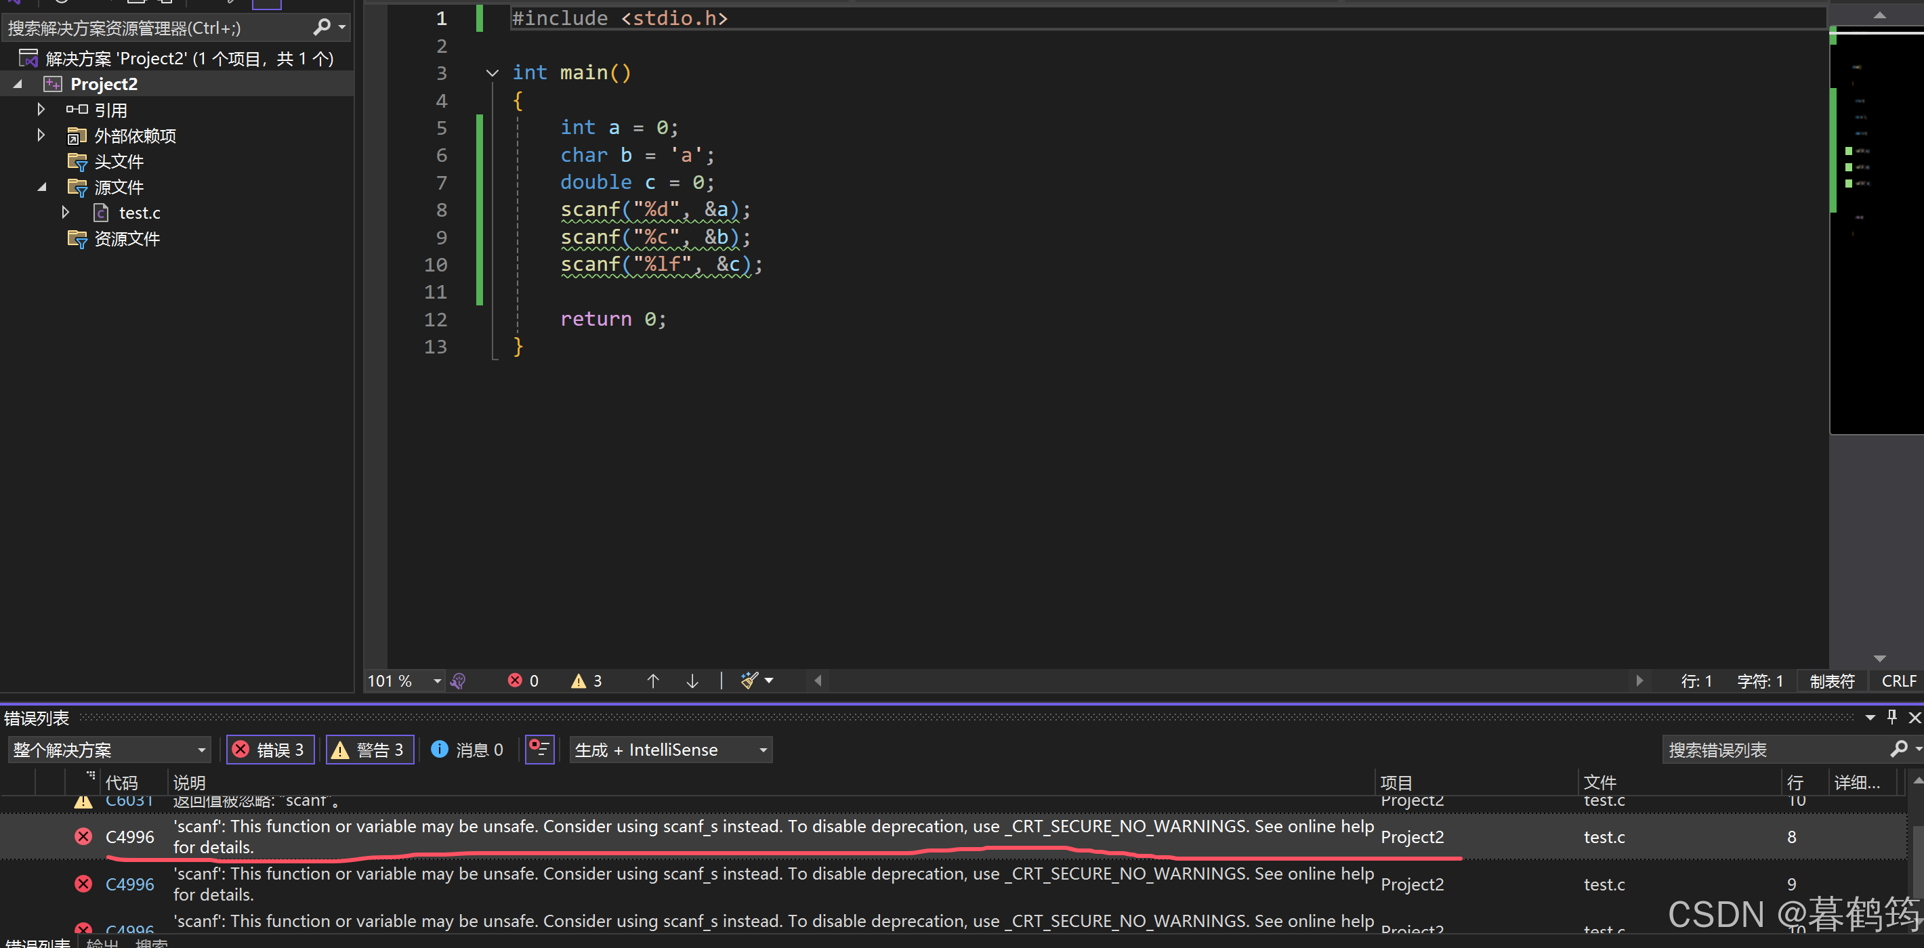Click the code cleanup broom icon
Screen dimensions: 1924x948
[x=749, y=680]
